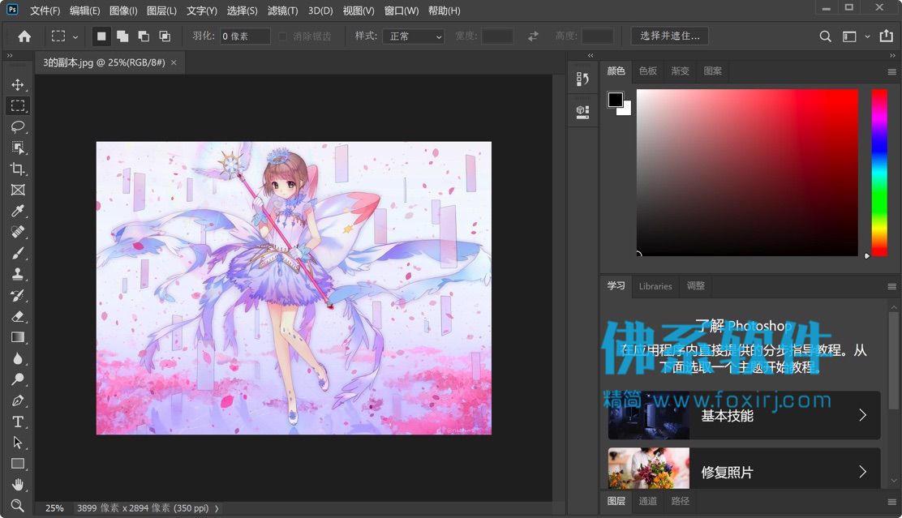
Task: Click the 选择并遮住 button
Action: tap(669, 36)
